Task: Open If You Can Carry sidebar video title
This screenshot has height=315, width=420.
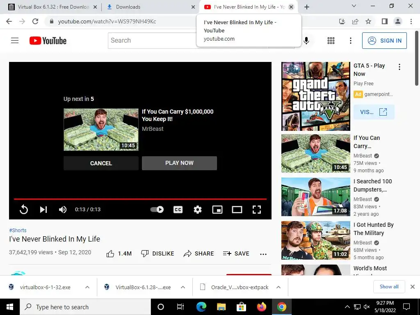Action: (367, 142)
